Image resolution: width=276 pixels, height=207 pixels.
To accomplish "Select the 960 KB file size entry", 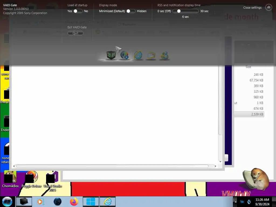I will coord(258,97).
